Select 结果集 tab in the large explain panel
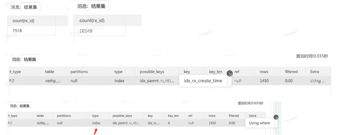Screen dimensions: 353x135 click(x=30, y=60)
